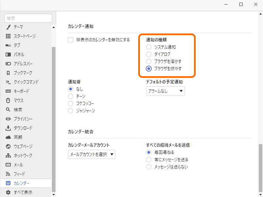The image size is (263, 197).
Task: Open the テーマ settings via paintbrush icon
Action: tap(8, 27)
